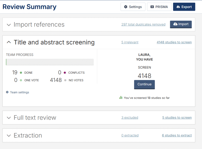Image resolution: width=202 pixels, height=149 pixels.
Task: Click the cloud upload icon in Import button
Action: coord(175,24)
